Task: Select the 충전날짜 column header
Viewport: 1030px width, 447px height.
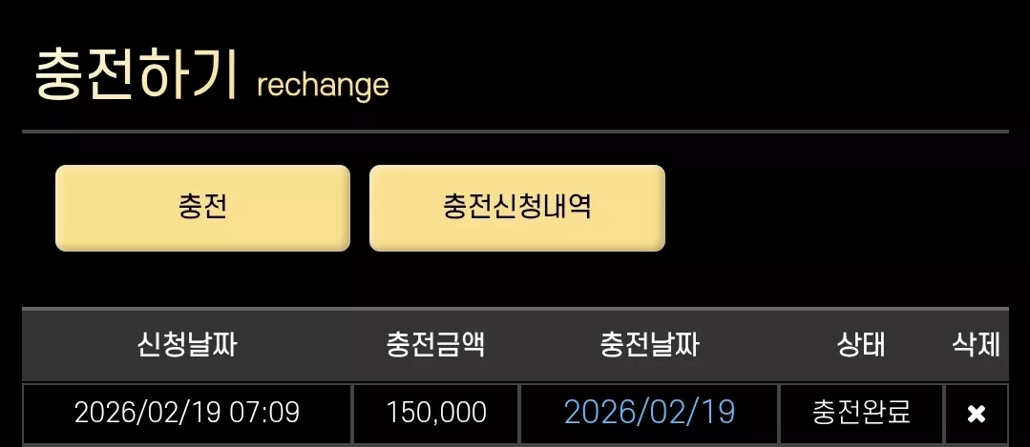Action: pyautogui.click(x=649, y=345)
